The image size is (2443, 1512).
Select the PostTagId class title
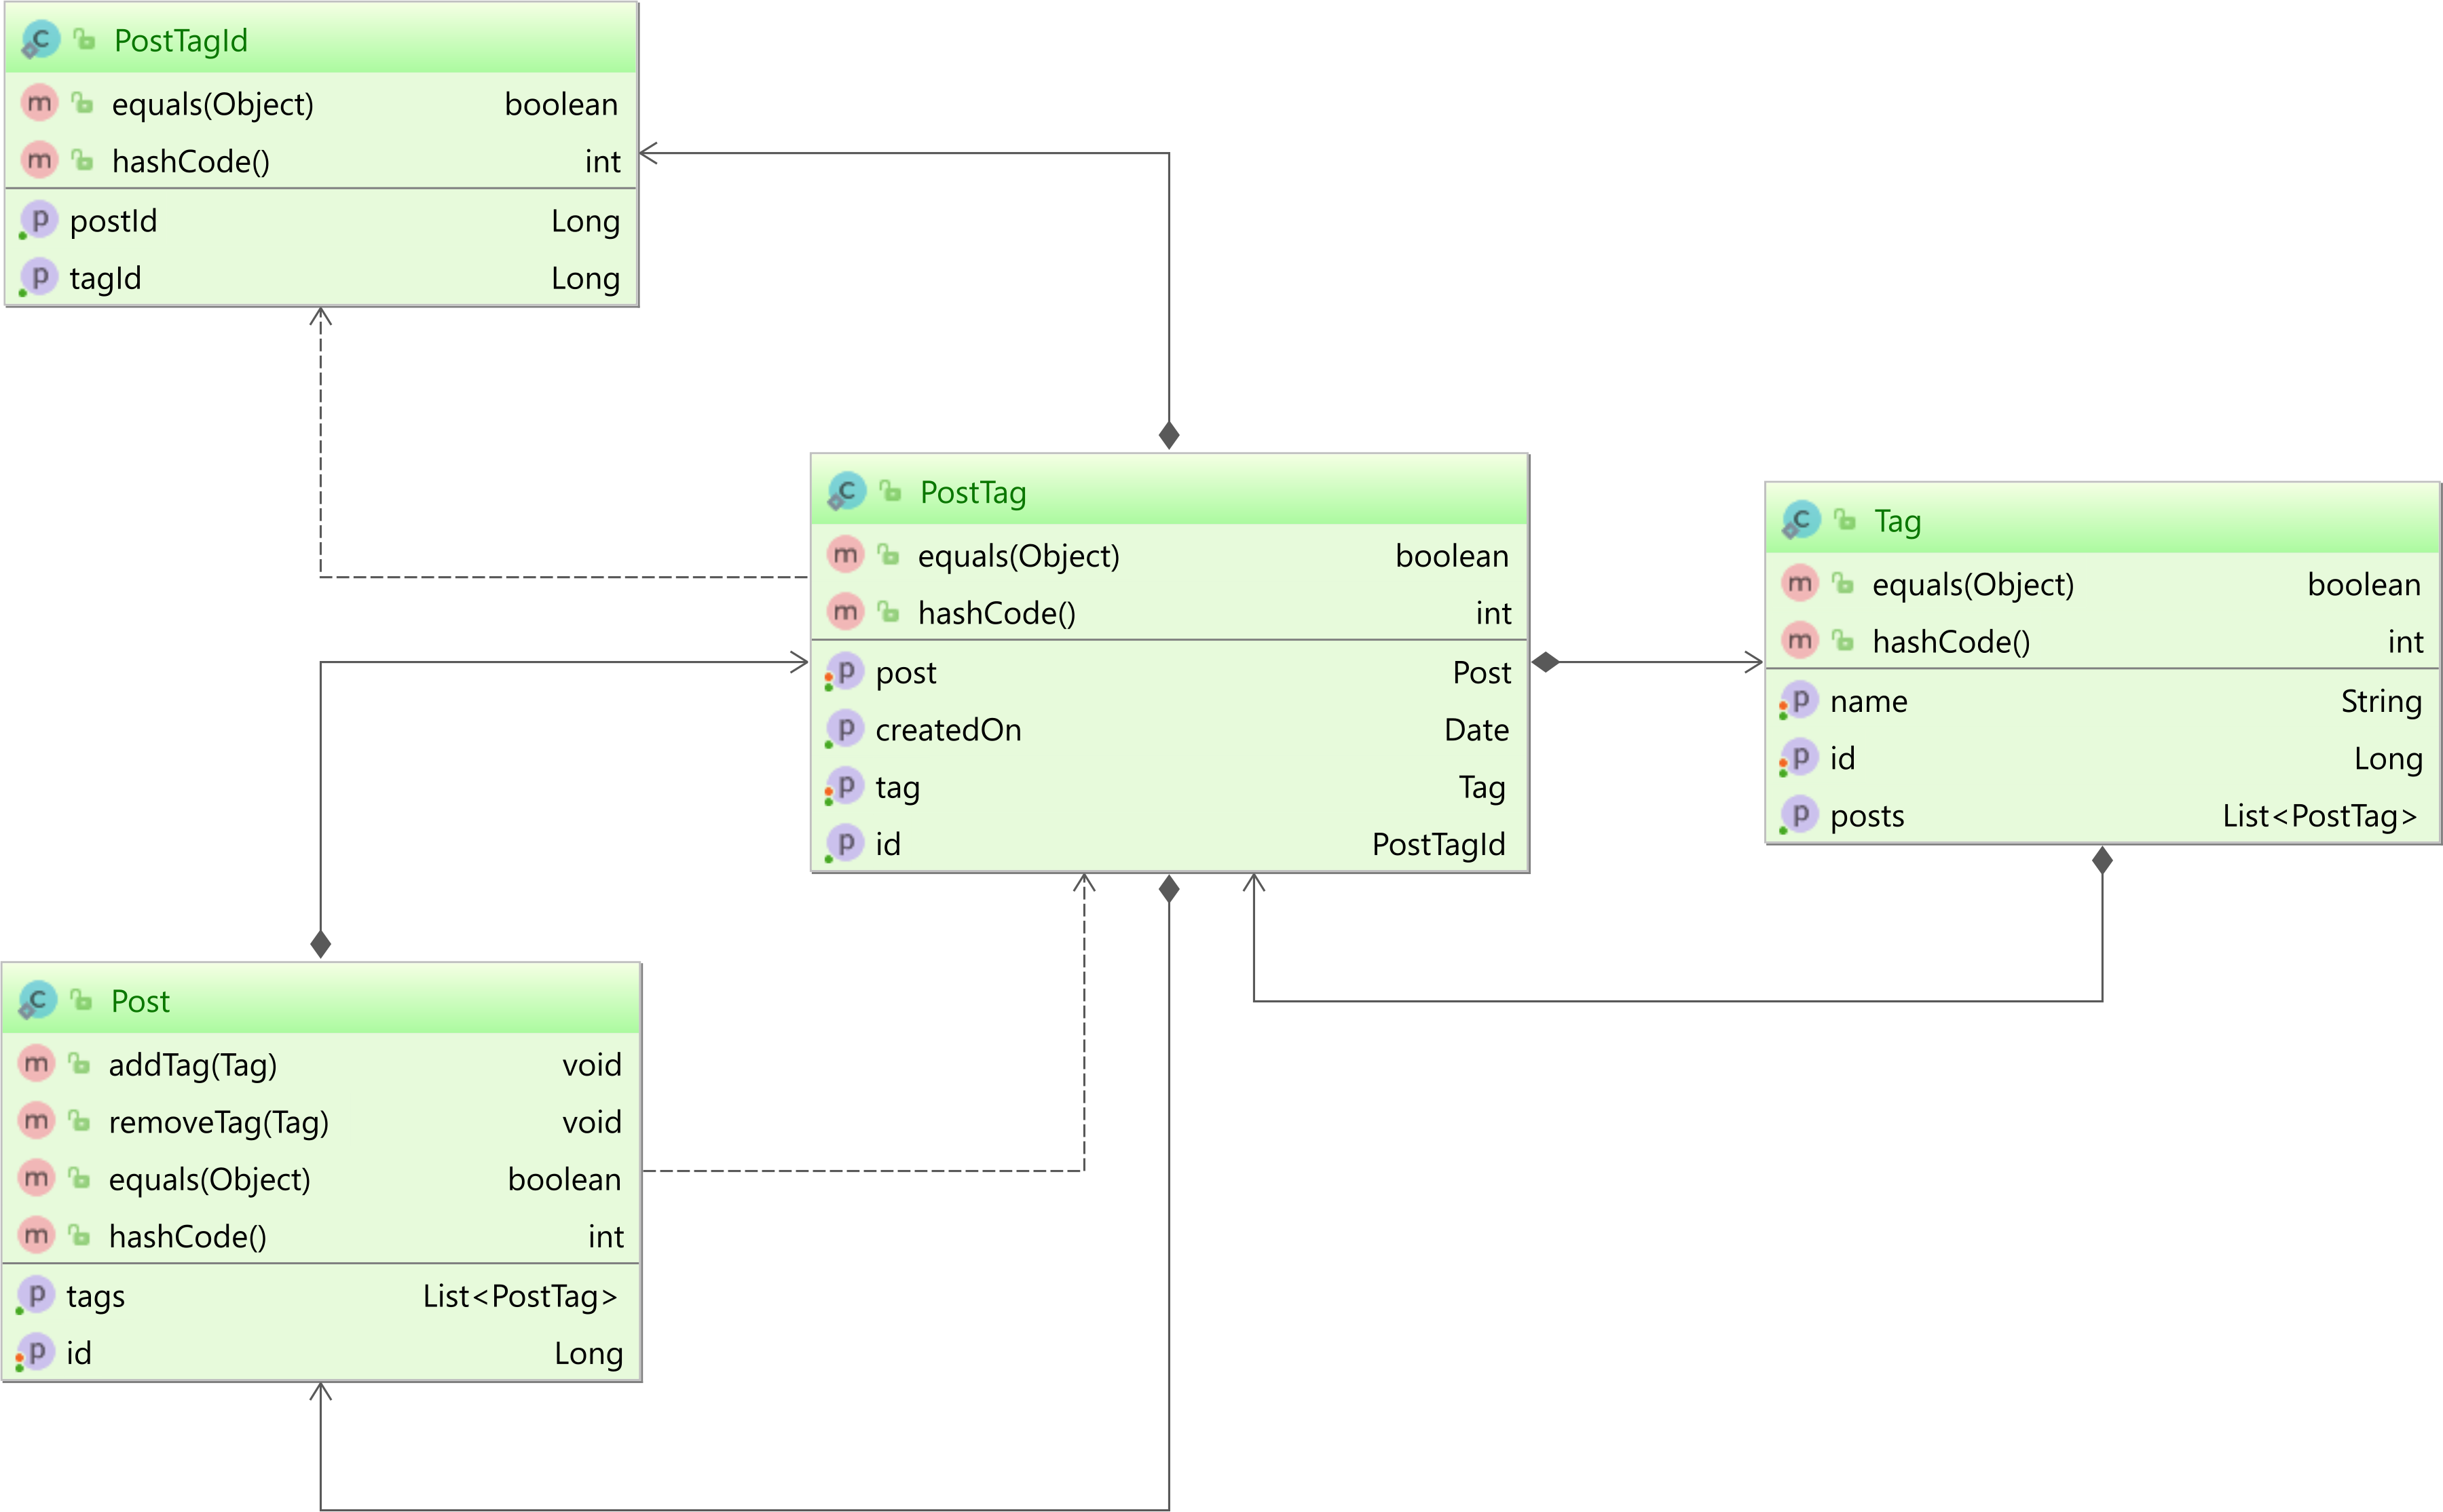pyautogui.click(x=181, y=41)
